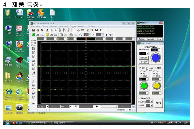Click the scroll-left arrow below the graph
The image size is (194, 129).
click(76, 106)
